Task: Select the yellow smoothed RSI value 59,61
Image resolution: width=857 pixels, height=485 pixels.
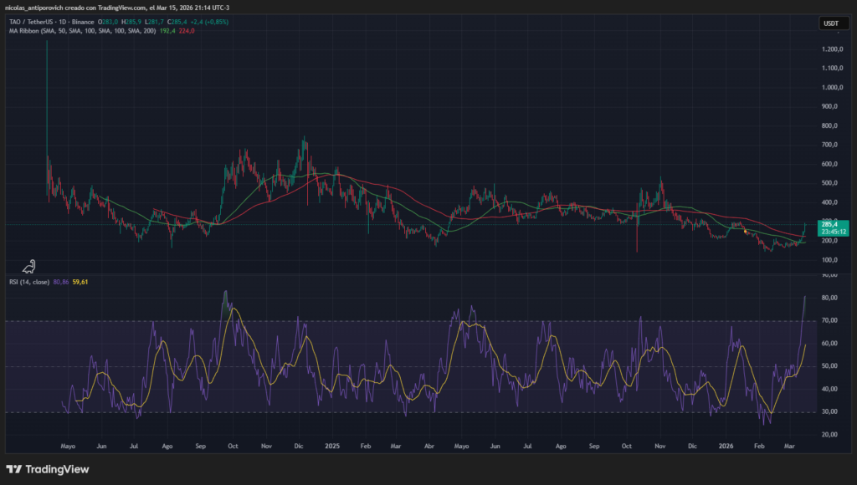Action: point(80,282)
